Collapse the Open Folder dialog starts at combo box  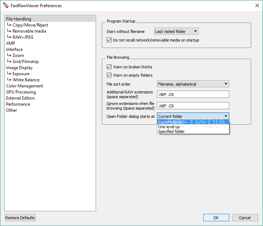pyautogui.click(x=193, y=116)
